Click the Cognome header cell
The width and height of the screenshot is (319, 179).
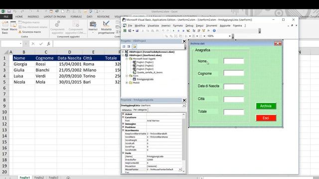point(46,58)
